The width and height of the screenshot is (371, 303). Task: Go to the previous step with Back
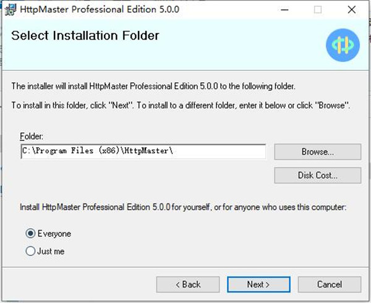click(188, 284)
